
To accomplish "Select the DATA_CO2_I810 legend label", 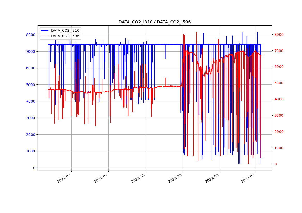I will coord(65,31).
